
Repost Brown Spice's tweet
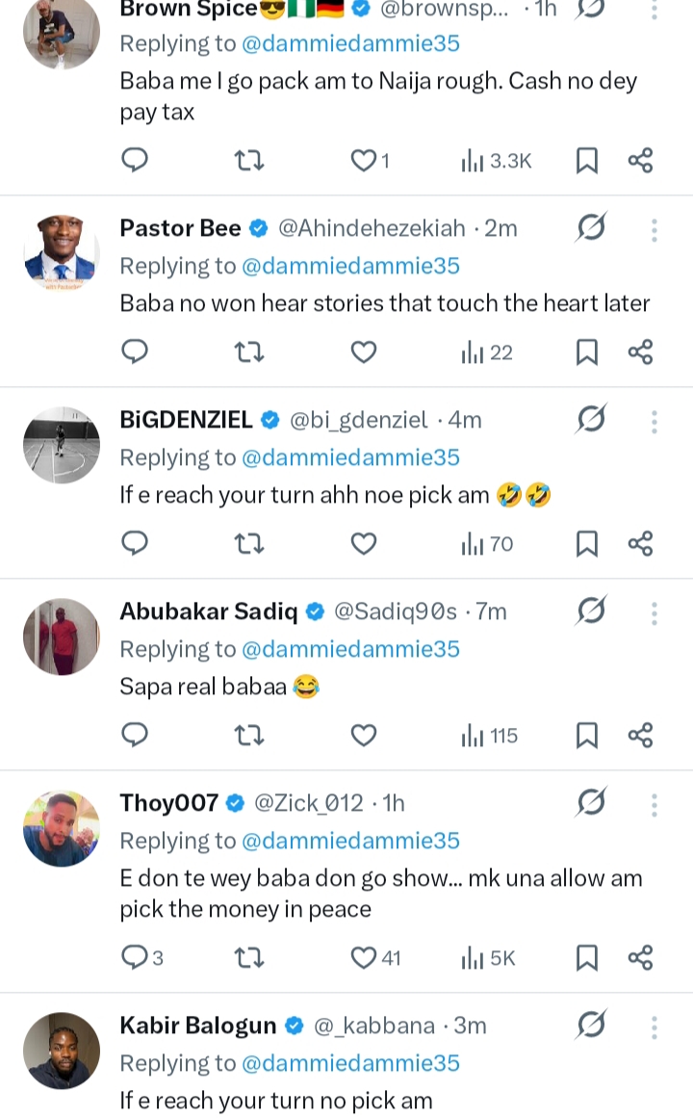click(x=249, y=161)
